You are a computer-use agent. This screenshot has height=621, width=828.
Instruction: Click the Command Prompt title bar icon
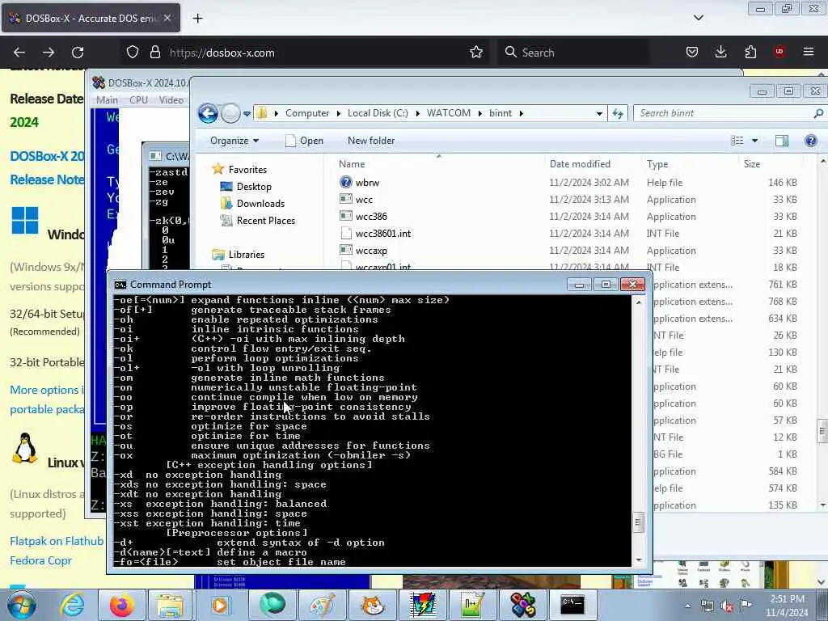pos(120,285)
